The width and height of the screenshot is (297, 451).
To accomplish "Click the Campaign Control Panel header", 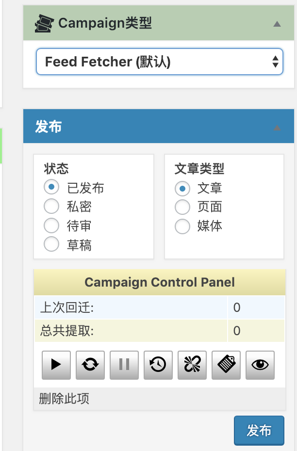I will pyautogui.click(x=160, y=282).
